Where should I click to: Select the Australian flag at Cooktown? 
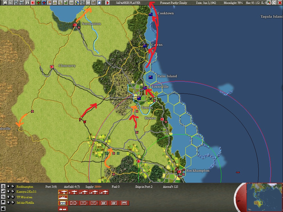point(151,14)
